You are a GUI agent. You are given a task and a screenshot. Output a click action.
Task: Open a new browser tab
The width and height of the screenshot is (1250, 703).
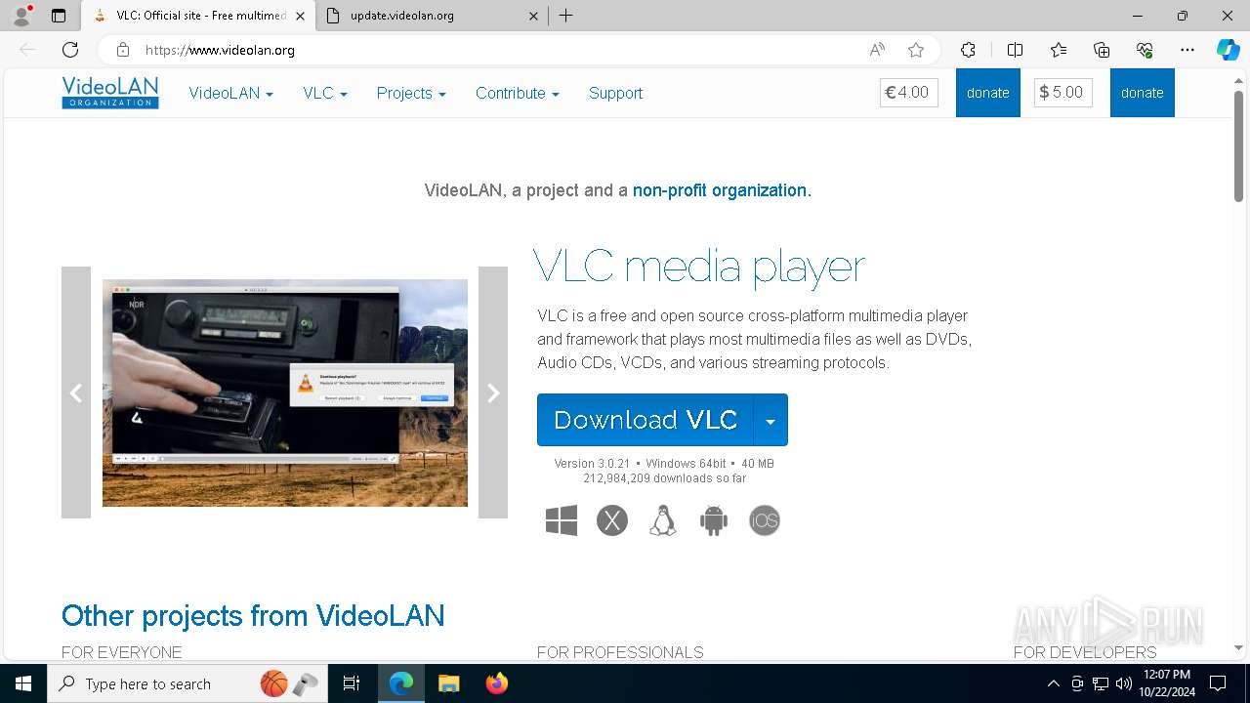click(565, 16)
